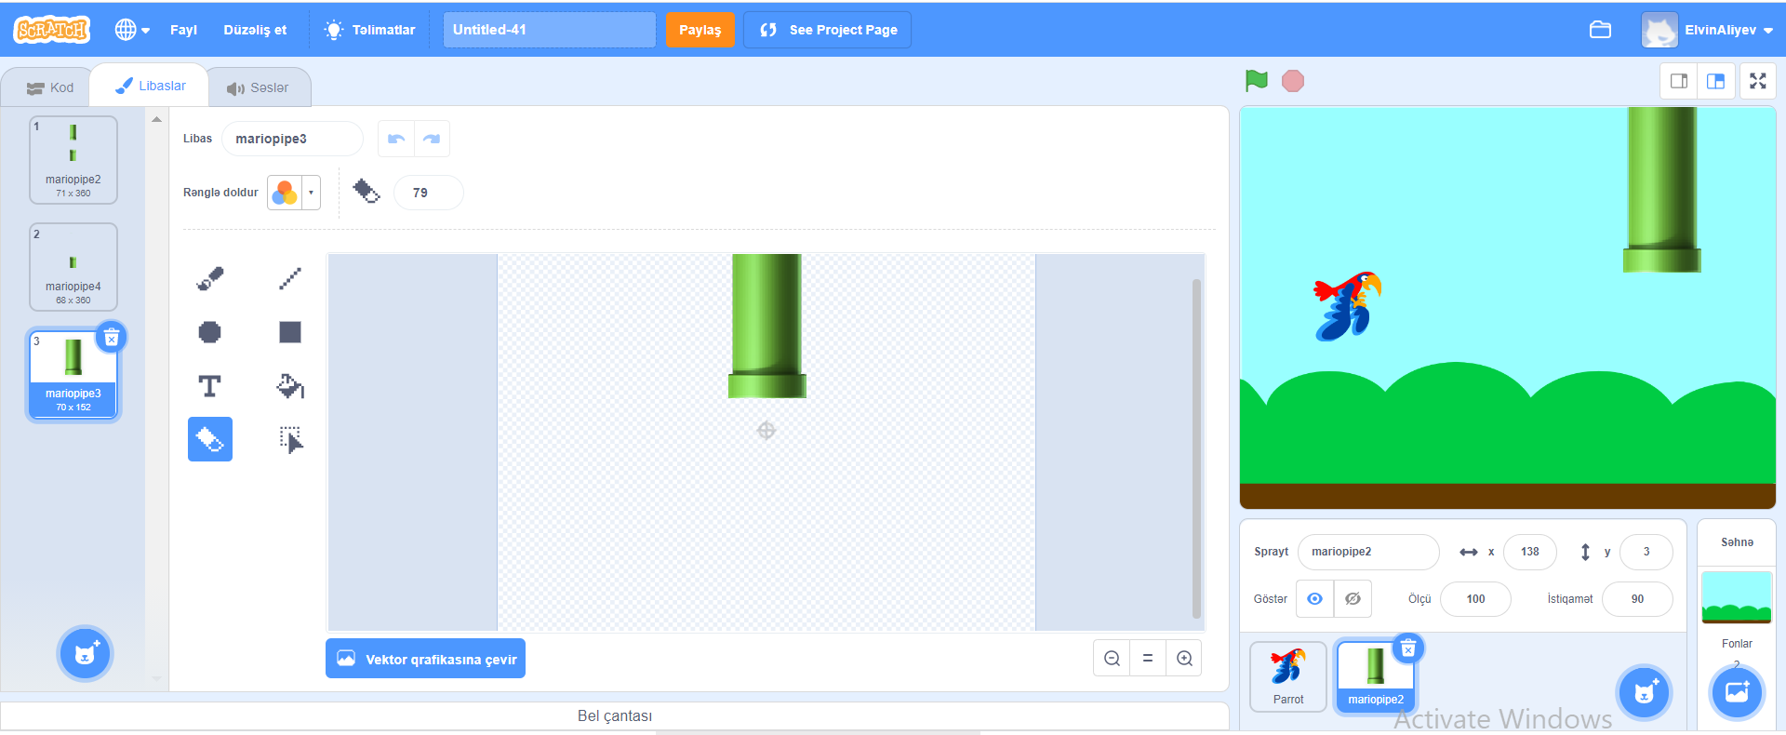Click the İstiqamət direction field 90

tap(1637, 599)
